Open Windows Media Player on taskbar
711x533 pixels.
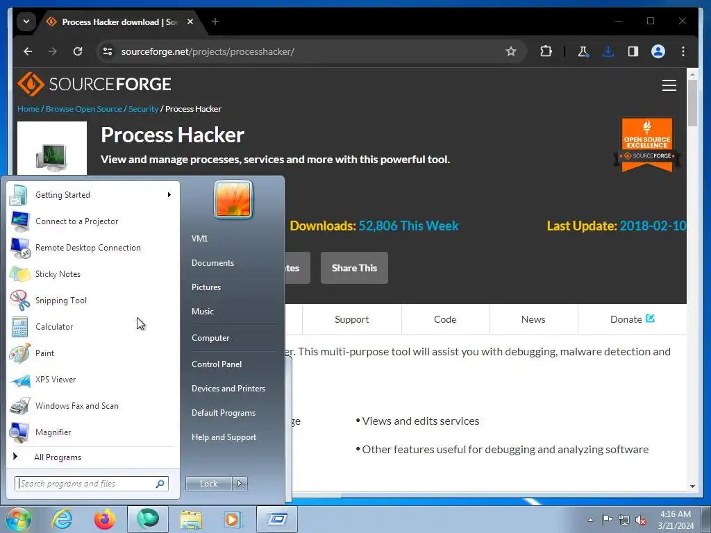point(233,519)
